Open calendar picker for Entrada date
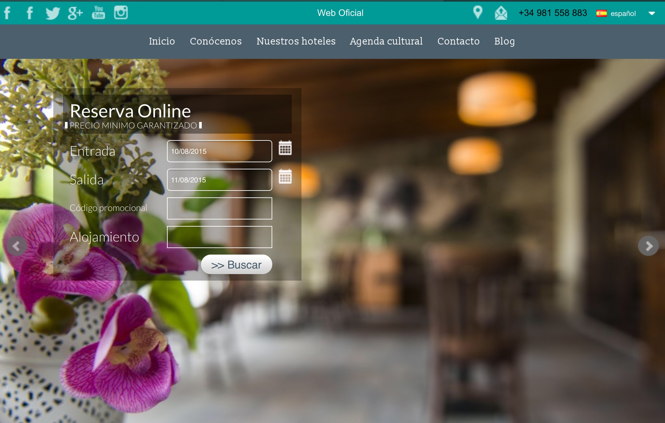This screenshot has width=665, height=423. tap(285, 148)
